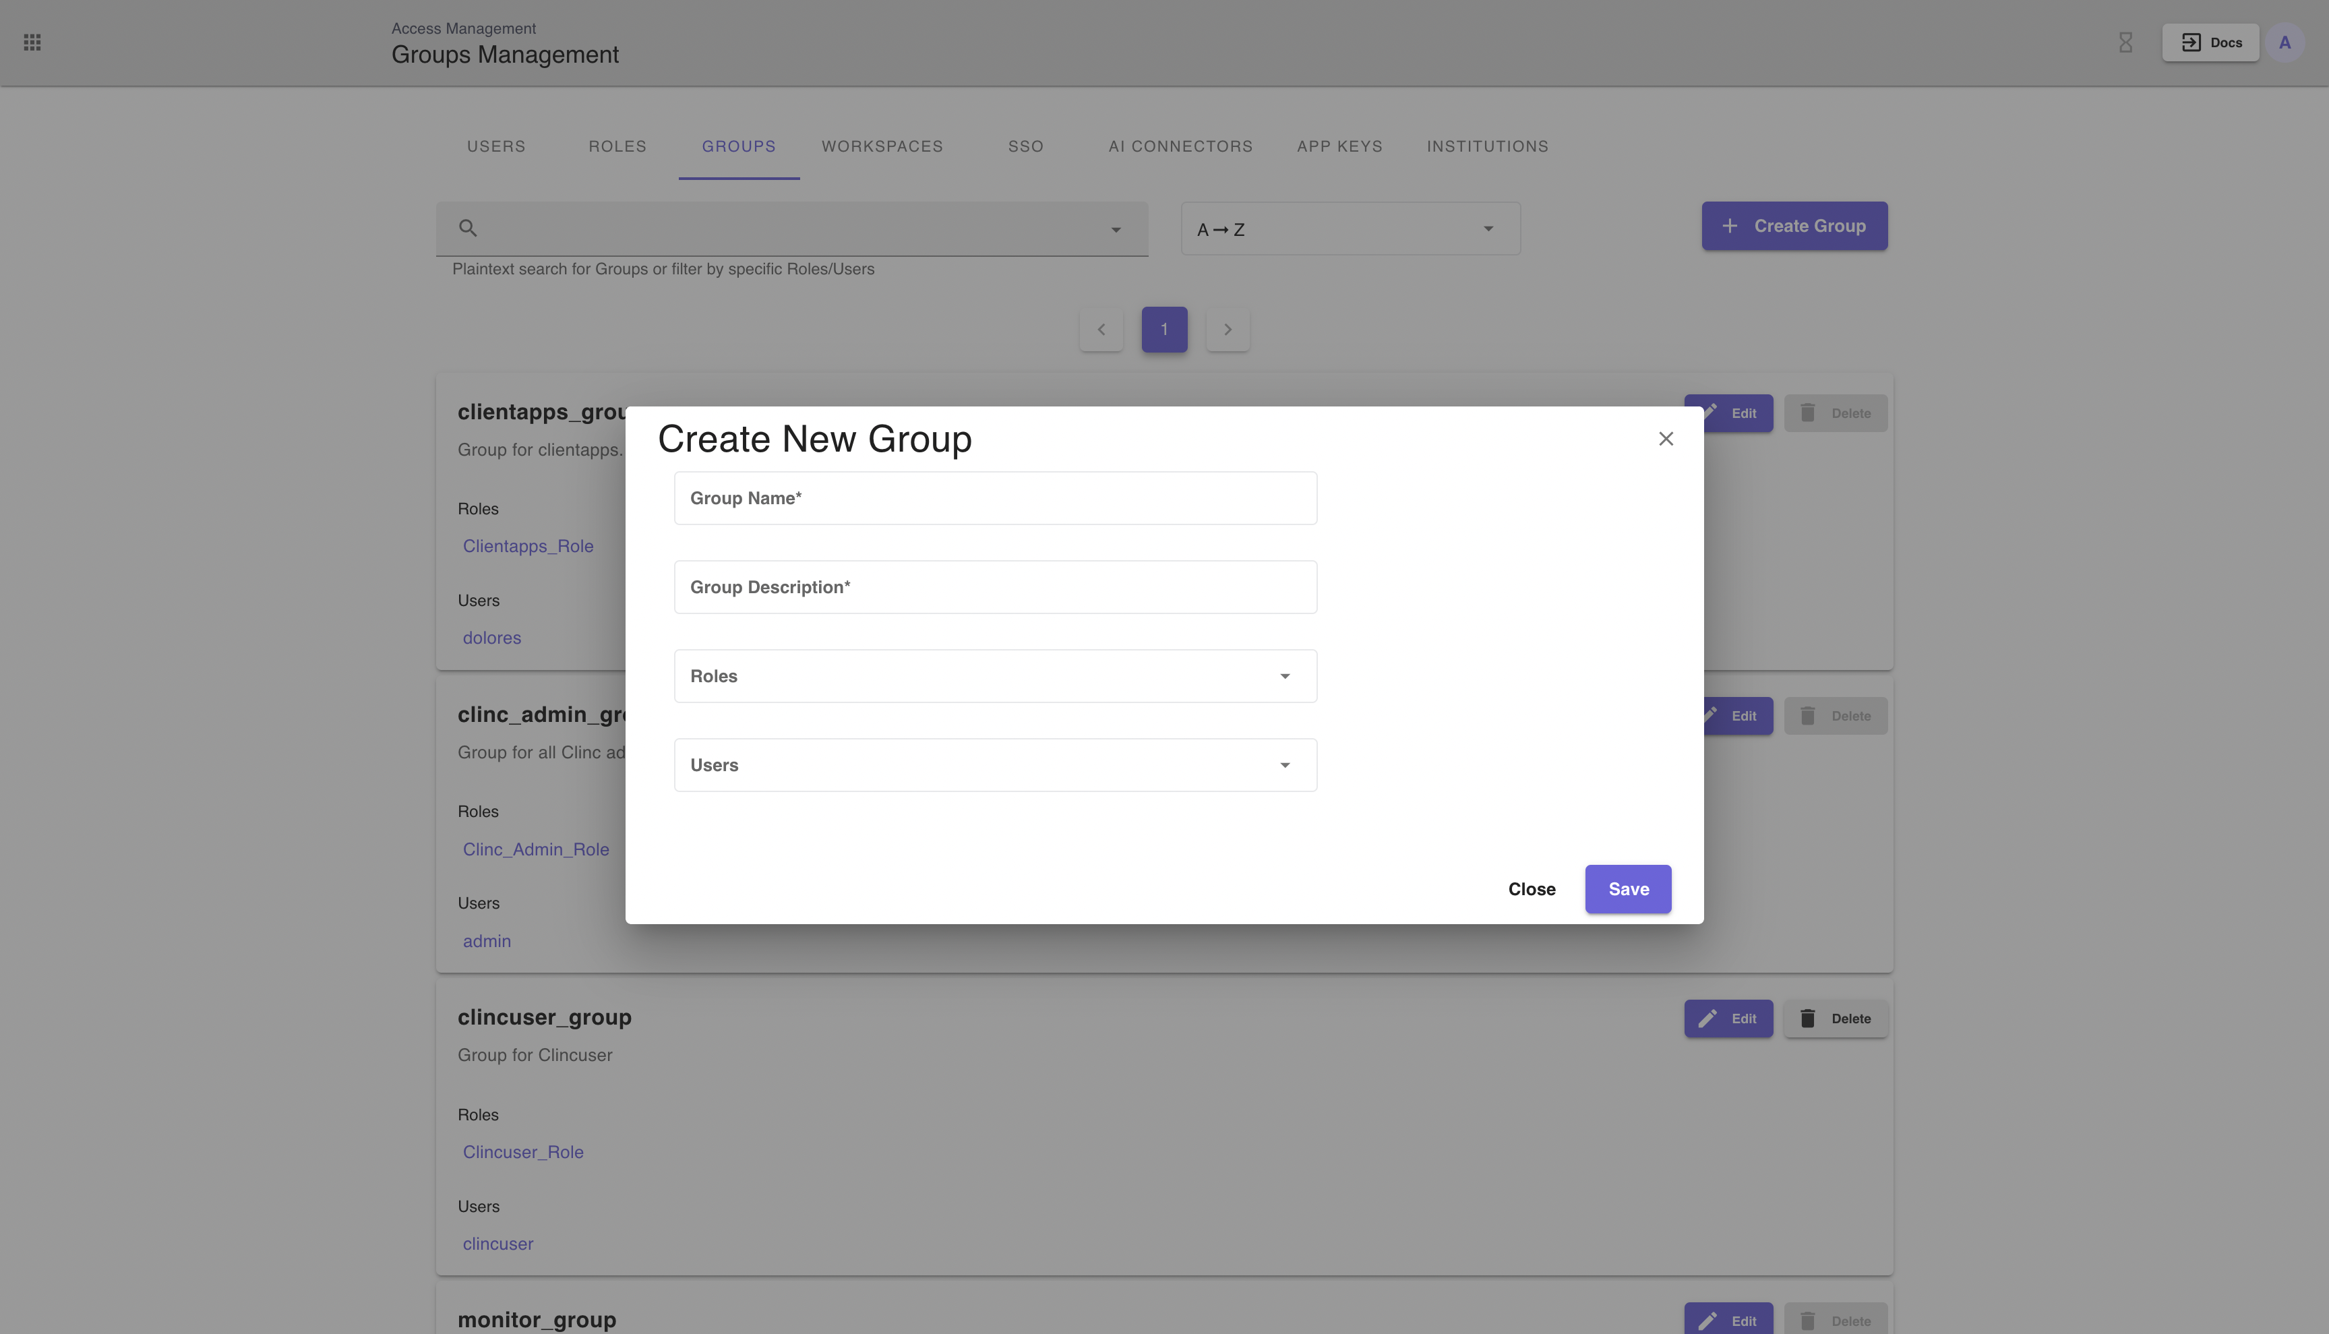Select the Groups tab
Image resolution: width=2329 pixels, height=1334 pixels.
coord(739,146)
